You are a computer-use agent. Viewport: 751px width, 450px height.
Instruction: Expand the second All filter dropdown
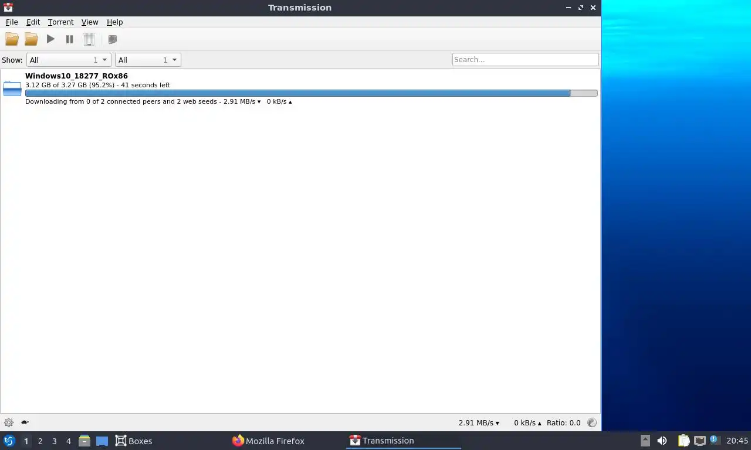pyautogui.click(x=148, y=60)
